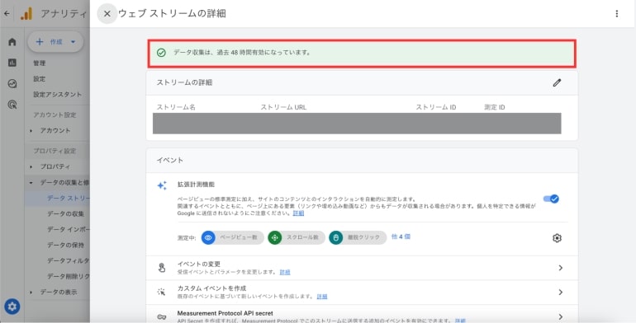Viewport: 636px width, 323px height.
Task: Click the back arrow in Analytics header
Action: (x=7, y=13)
